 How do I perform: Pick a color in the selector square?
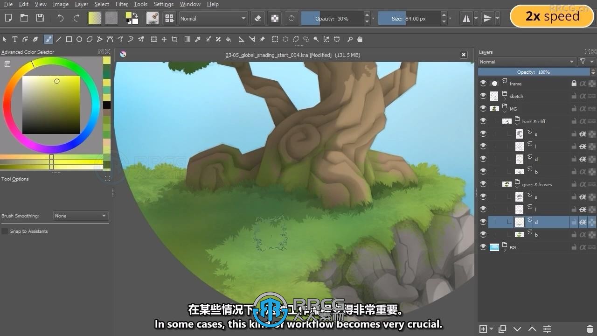(x=51, y=105)
